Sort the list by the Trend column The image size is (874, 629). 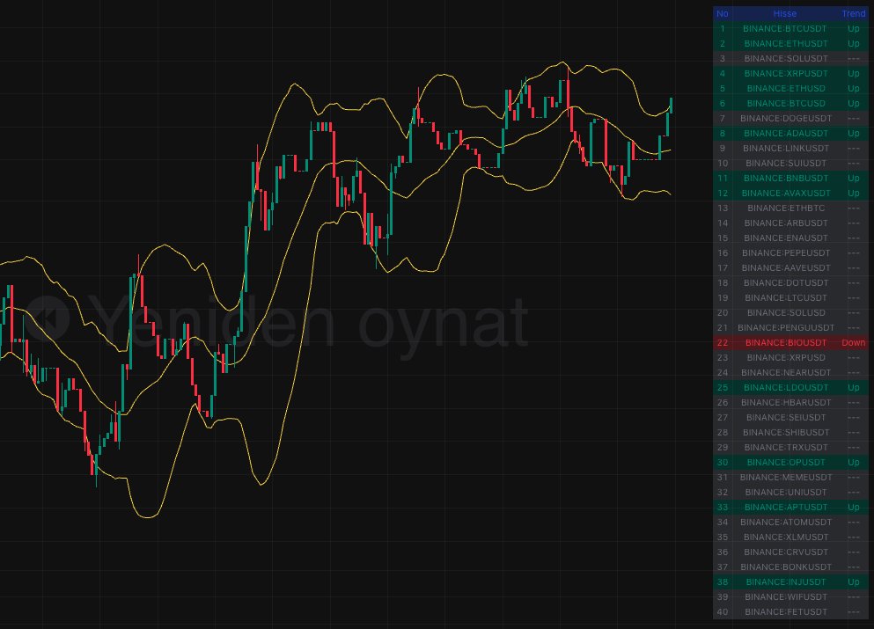click(x=853, y=14)
